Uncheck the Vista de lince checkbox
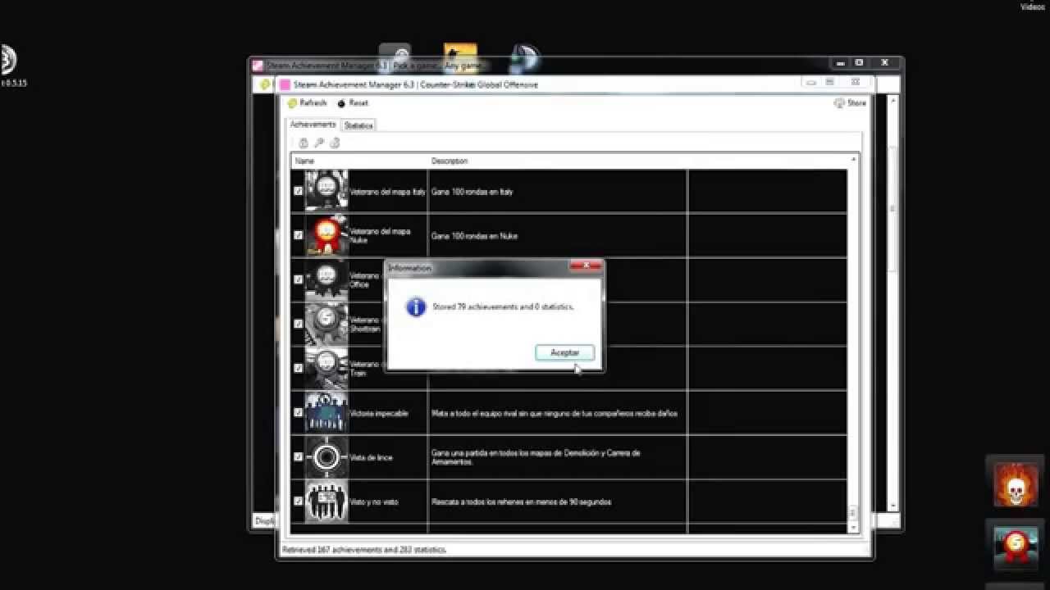Image resolution: width=1050 pixels, height=590 pixels. 299,456
